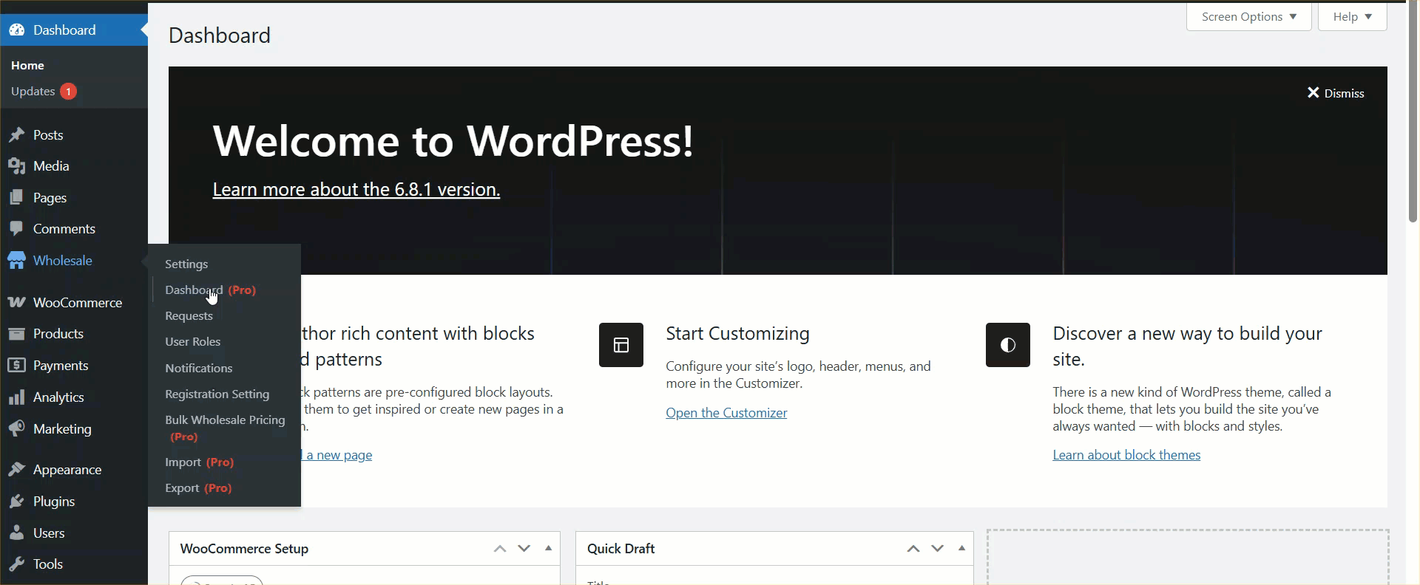Open the Media menu
Screen dimensions: 1420x585
[x=51, y=166]
